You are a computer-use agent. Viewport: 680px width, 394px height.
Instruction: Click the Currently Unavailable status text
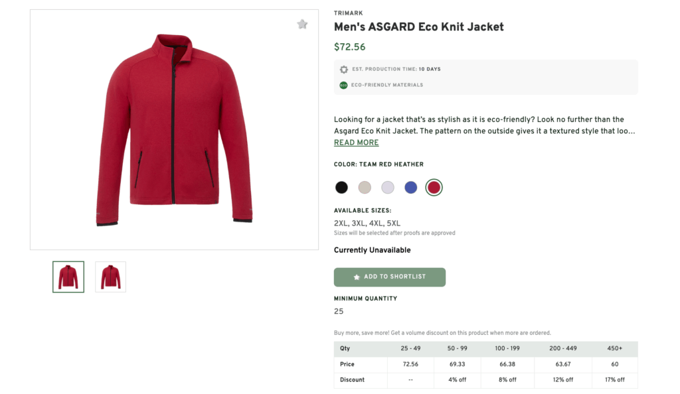tap(372, 249)
